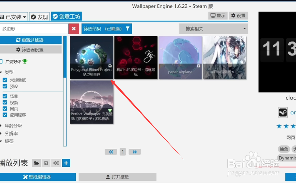Viewport: 296px width, 183px height.
Task: Click the author name link beside the avatar
Action: pos(293,113)
